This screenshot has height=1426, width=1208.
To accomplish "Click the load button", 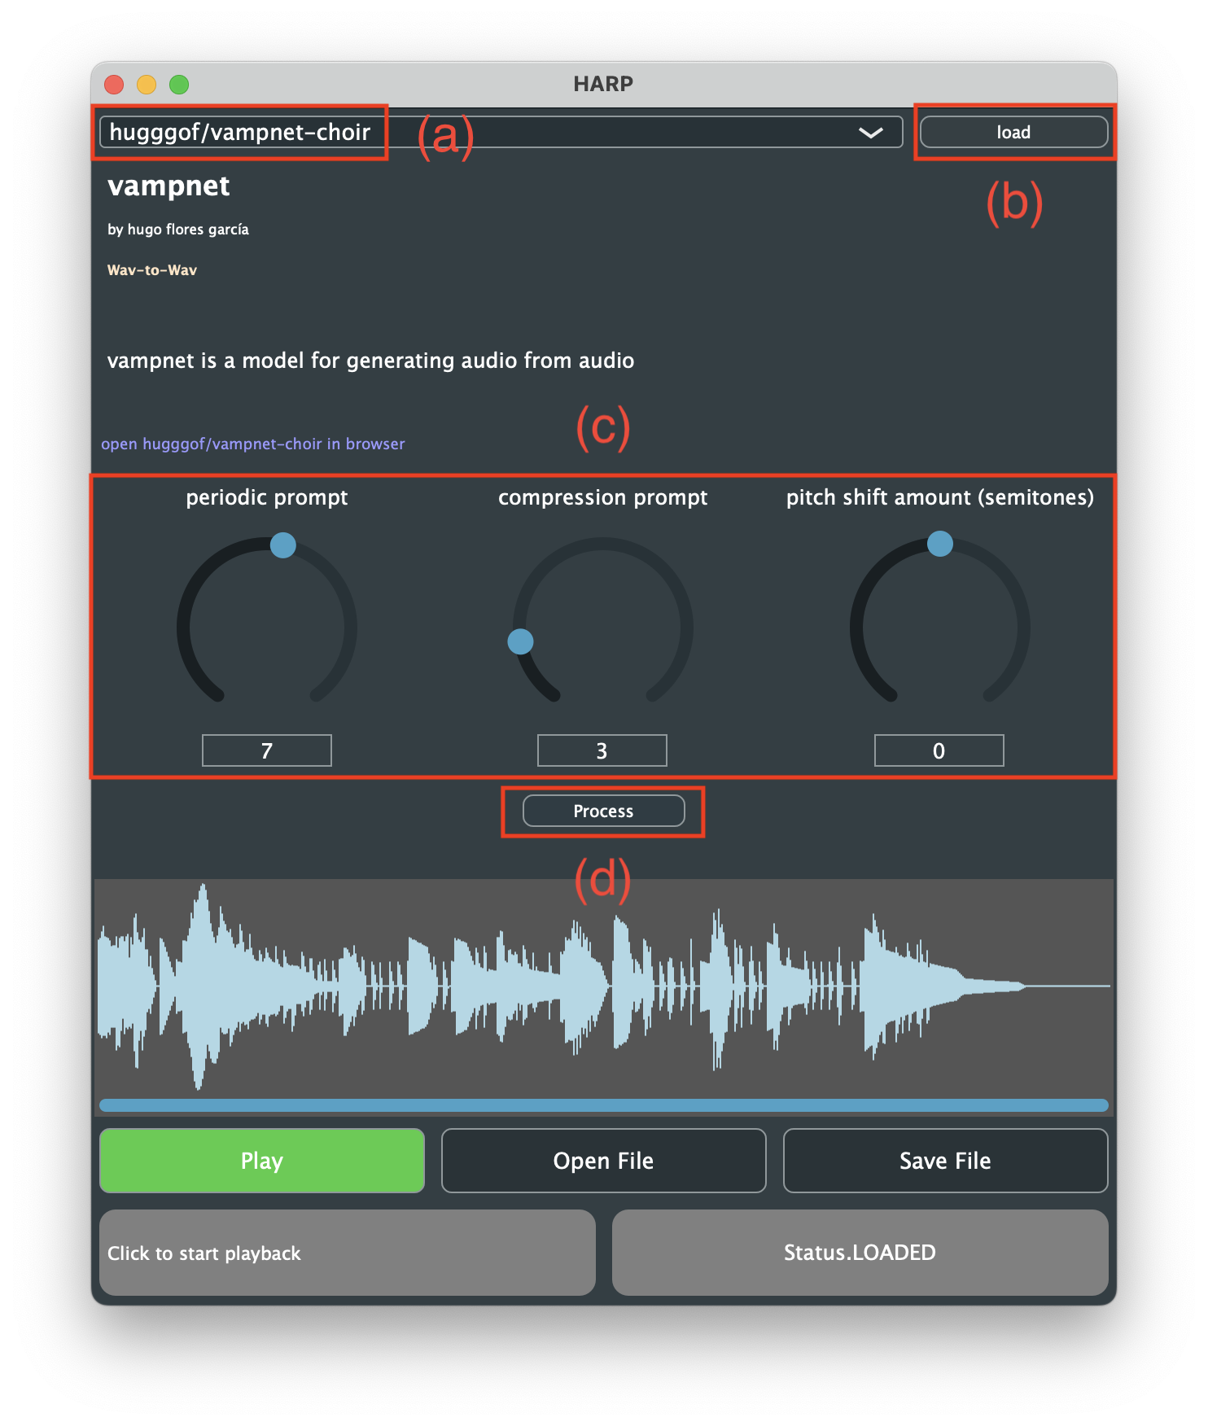I will point(1013,132).
